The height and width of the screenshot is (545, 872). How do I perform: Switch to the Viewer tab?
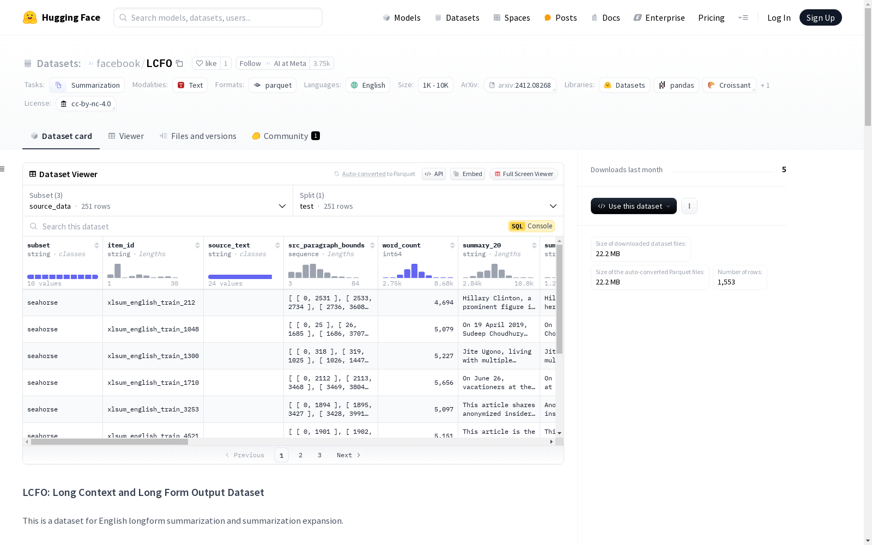point(126,136)
